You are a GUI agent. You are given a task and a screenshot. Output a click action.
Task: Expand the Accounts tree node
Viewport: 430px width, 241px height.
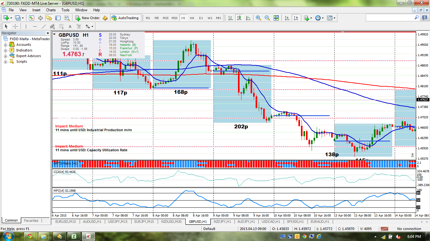(5, 45)
